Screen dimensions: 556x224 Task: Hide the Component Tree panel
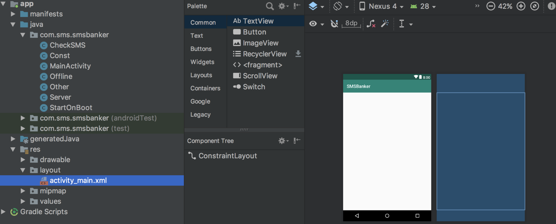pyautogui.click(x=297, y=141)
